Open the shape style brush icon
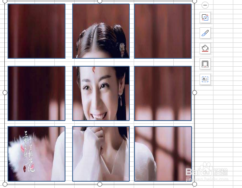 click(205, 33)
